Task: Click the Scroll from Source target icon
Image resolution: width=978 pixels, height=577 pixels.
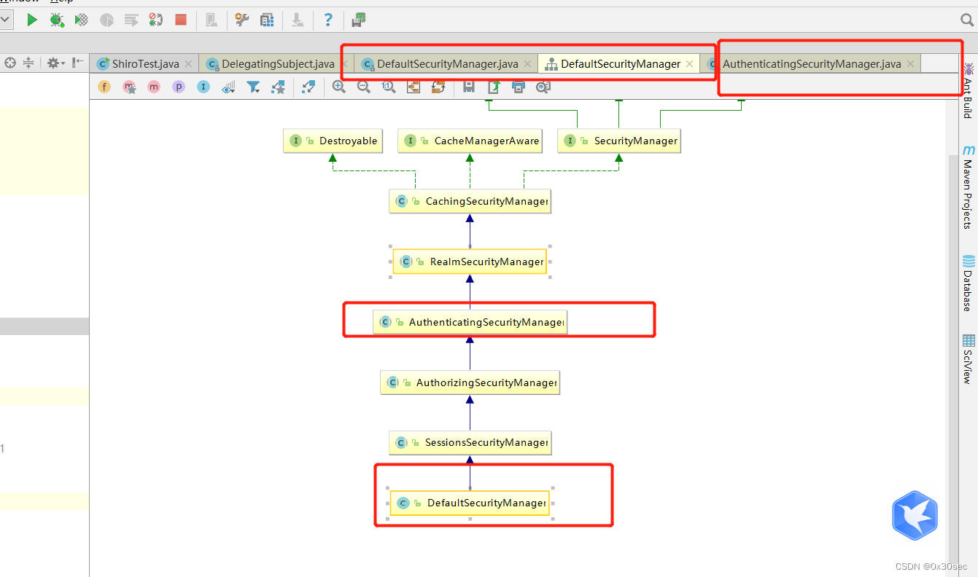Action: [x=10, y=63]
